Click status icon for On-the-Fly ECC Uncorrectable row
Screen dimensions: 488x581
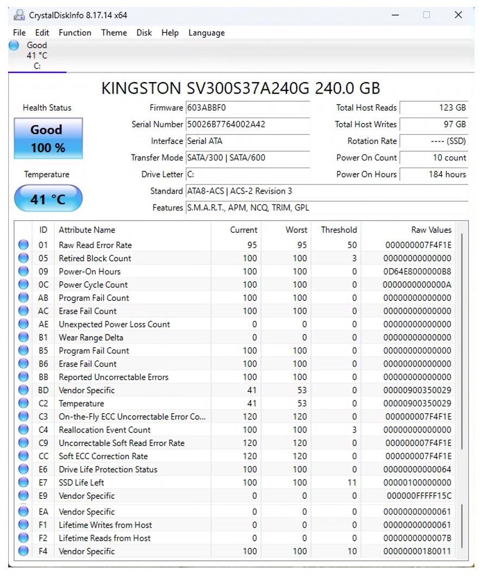(x=23, y=416)
